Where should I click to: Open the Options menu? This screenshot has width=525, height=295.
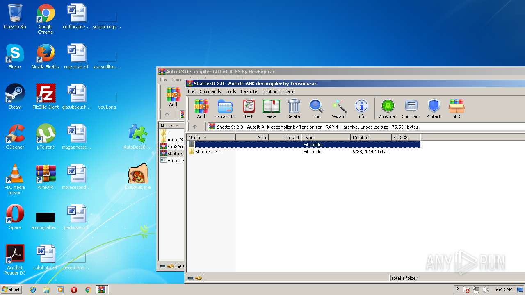(x=272, y=91)
